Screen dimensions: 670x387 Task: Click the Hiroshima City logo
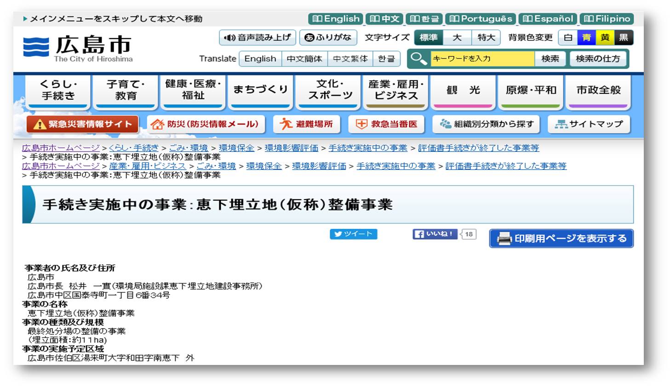78,48
